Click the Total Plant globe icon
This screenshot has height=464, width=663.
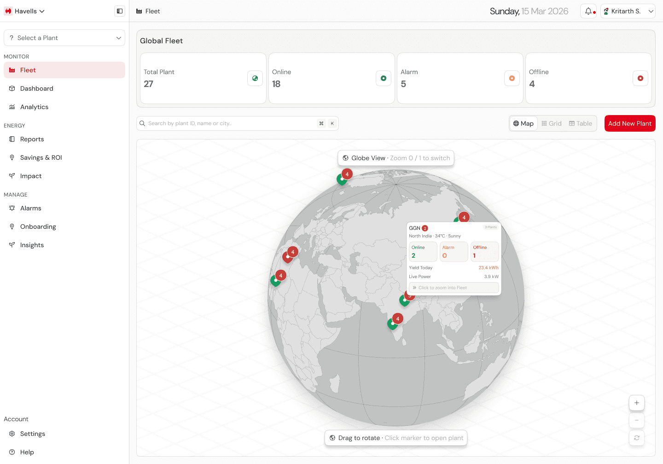tap(255, 78)
